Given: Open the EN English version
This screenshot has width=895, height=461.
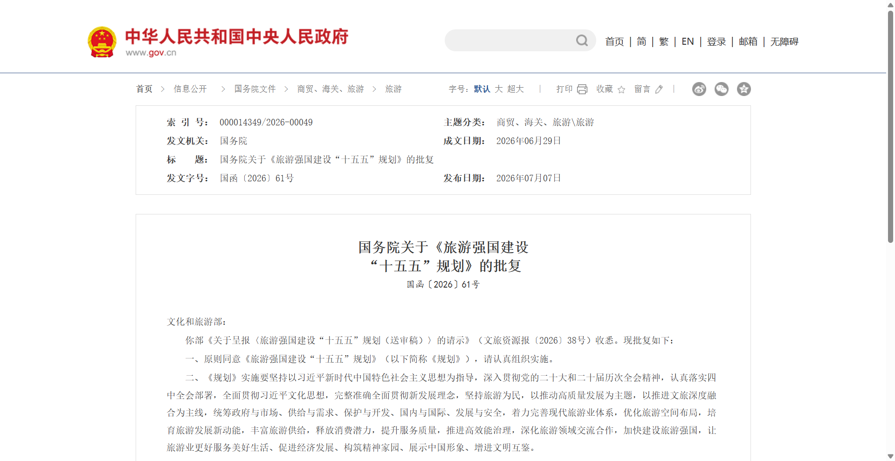Looking at the screenshot, I should click(688, 41).
